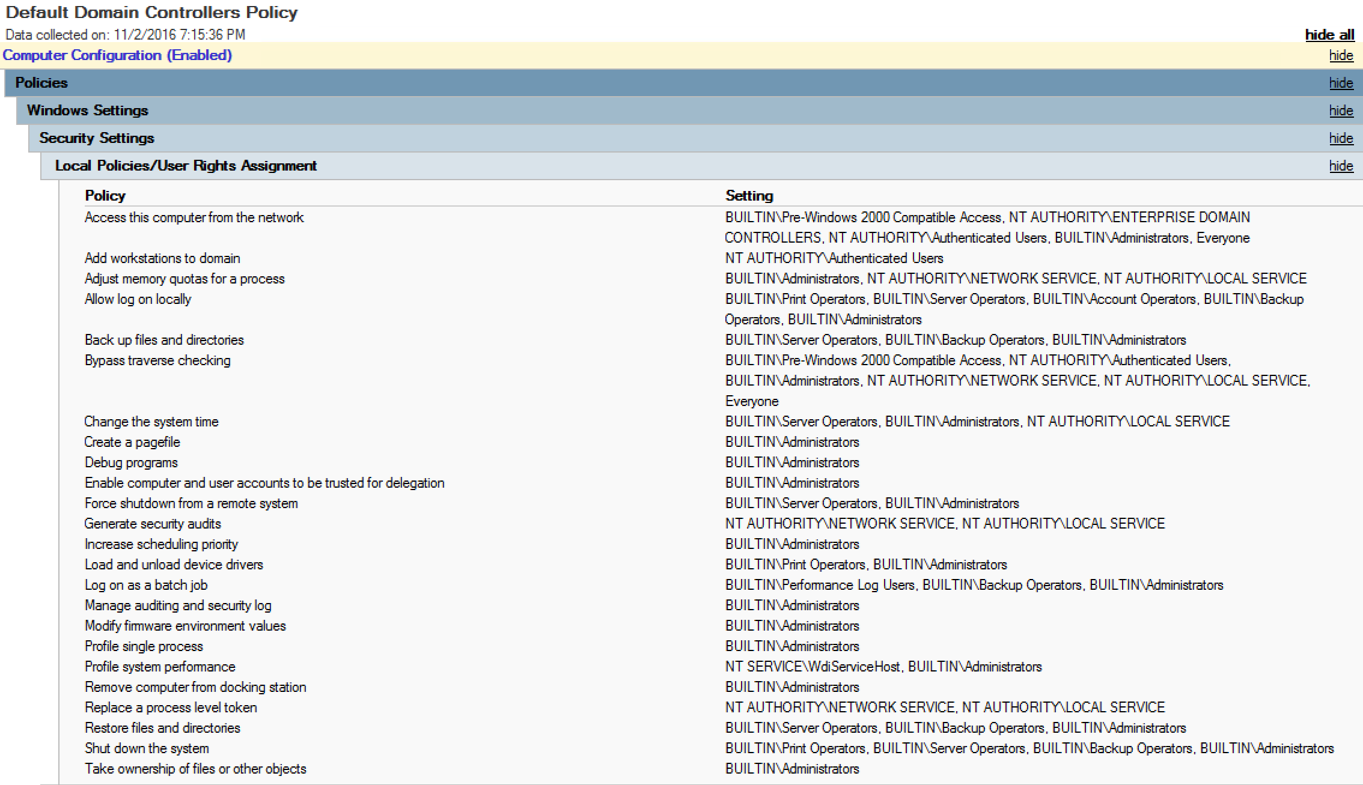This screenshot has width=1363, height=785.
Task: Click the Setting column header
Action: tap(749, 196)
